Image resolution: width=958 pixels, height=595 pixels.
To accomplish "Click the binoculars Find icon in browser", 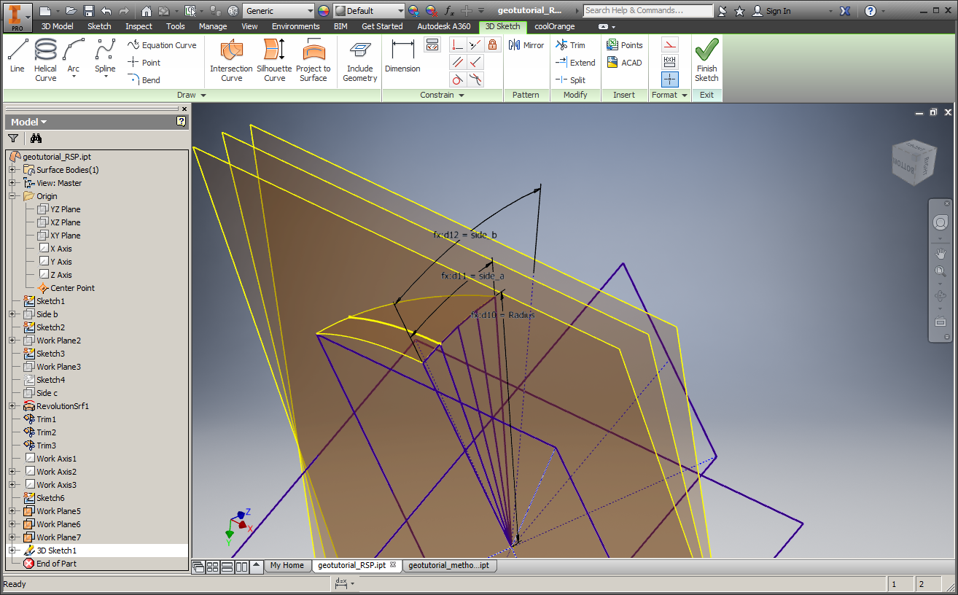I will pyautogui.click(x=36, y=138).
